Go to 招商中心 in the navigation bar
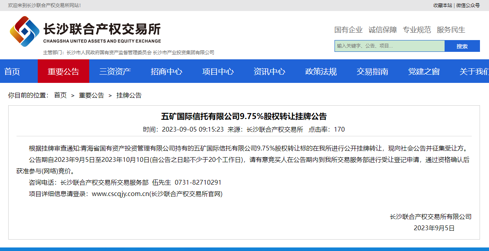Image resolution: width=489 pixels, height=251 pixels. pos(166,71)
